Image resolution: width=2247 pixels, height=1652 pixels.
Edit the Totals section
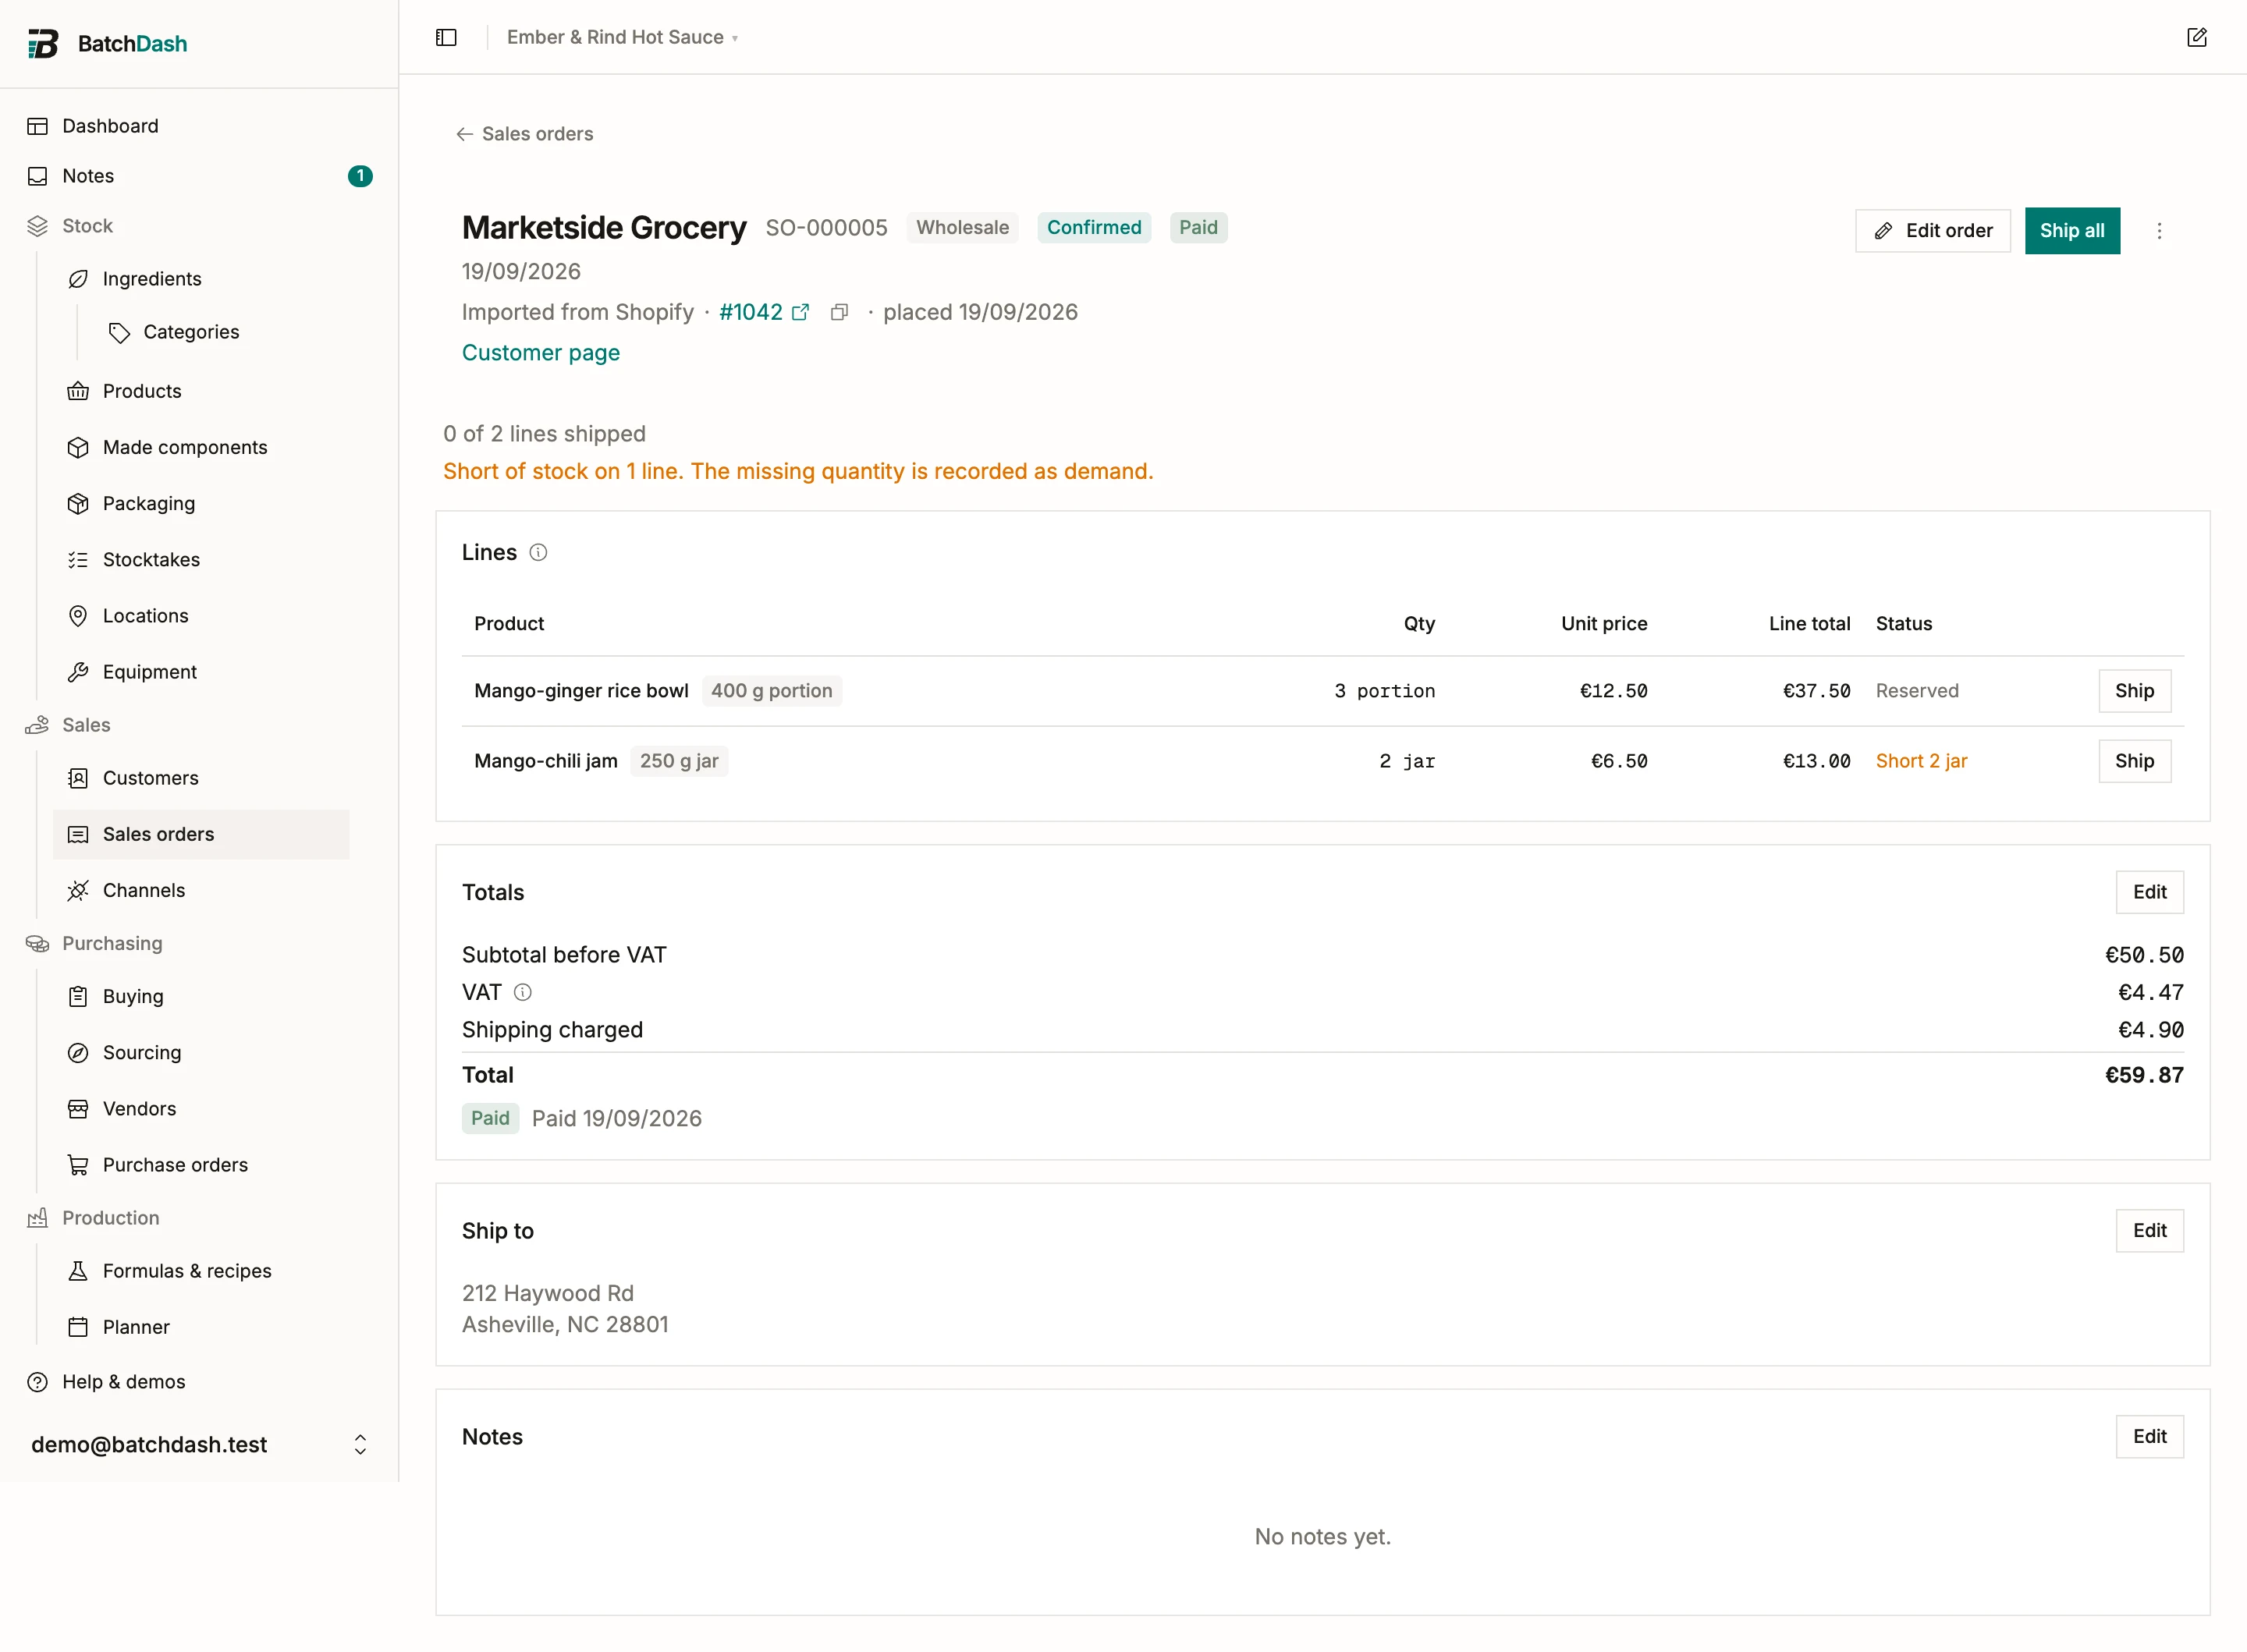tap(2149, 892)
